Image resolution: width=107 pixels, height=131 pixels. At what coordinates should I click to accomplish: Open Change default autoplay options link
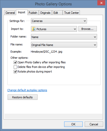click(27, 90)
